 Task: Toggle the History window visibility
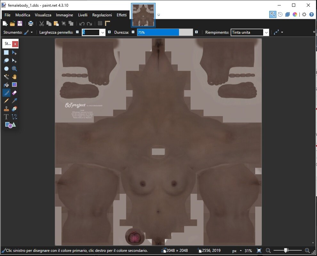pyautogui.click(x=280, y=14)
